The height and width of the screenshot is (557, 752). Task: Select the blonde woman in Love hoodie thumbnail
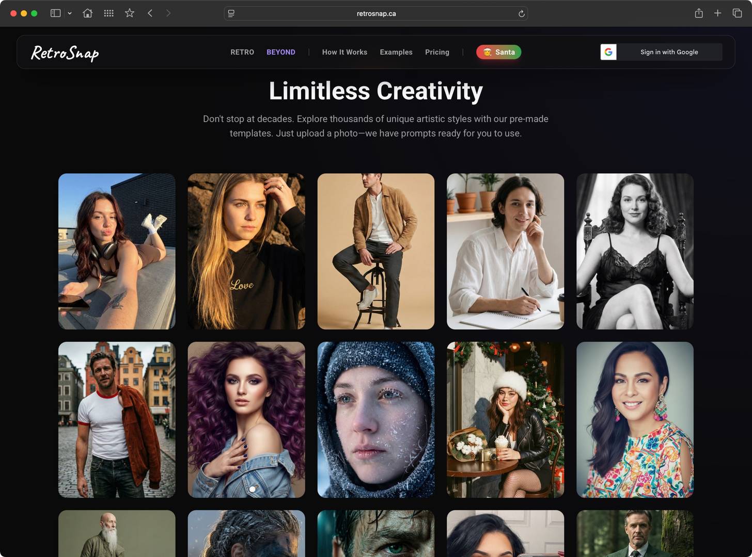[x=246, y=251]
